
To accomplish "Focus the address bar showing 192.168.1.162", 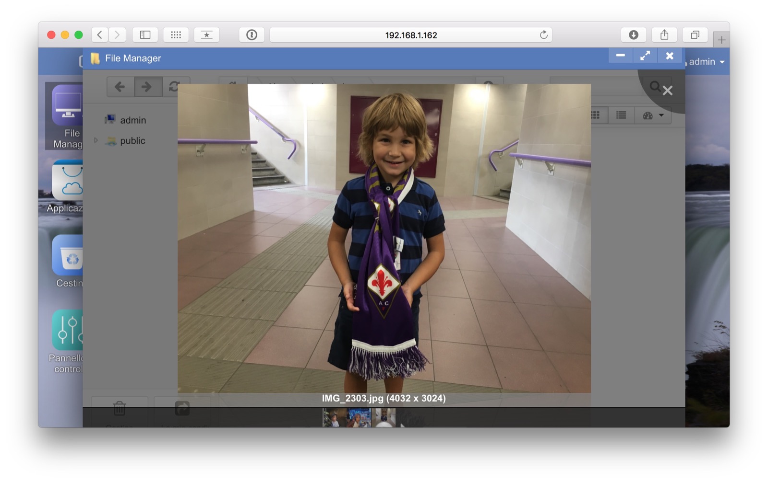I will pyautogui.click(x=411, y=35).
